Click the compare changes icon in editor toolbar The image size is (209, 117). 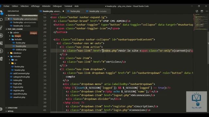click(x=197, y=11)
